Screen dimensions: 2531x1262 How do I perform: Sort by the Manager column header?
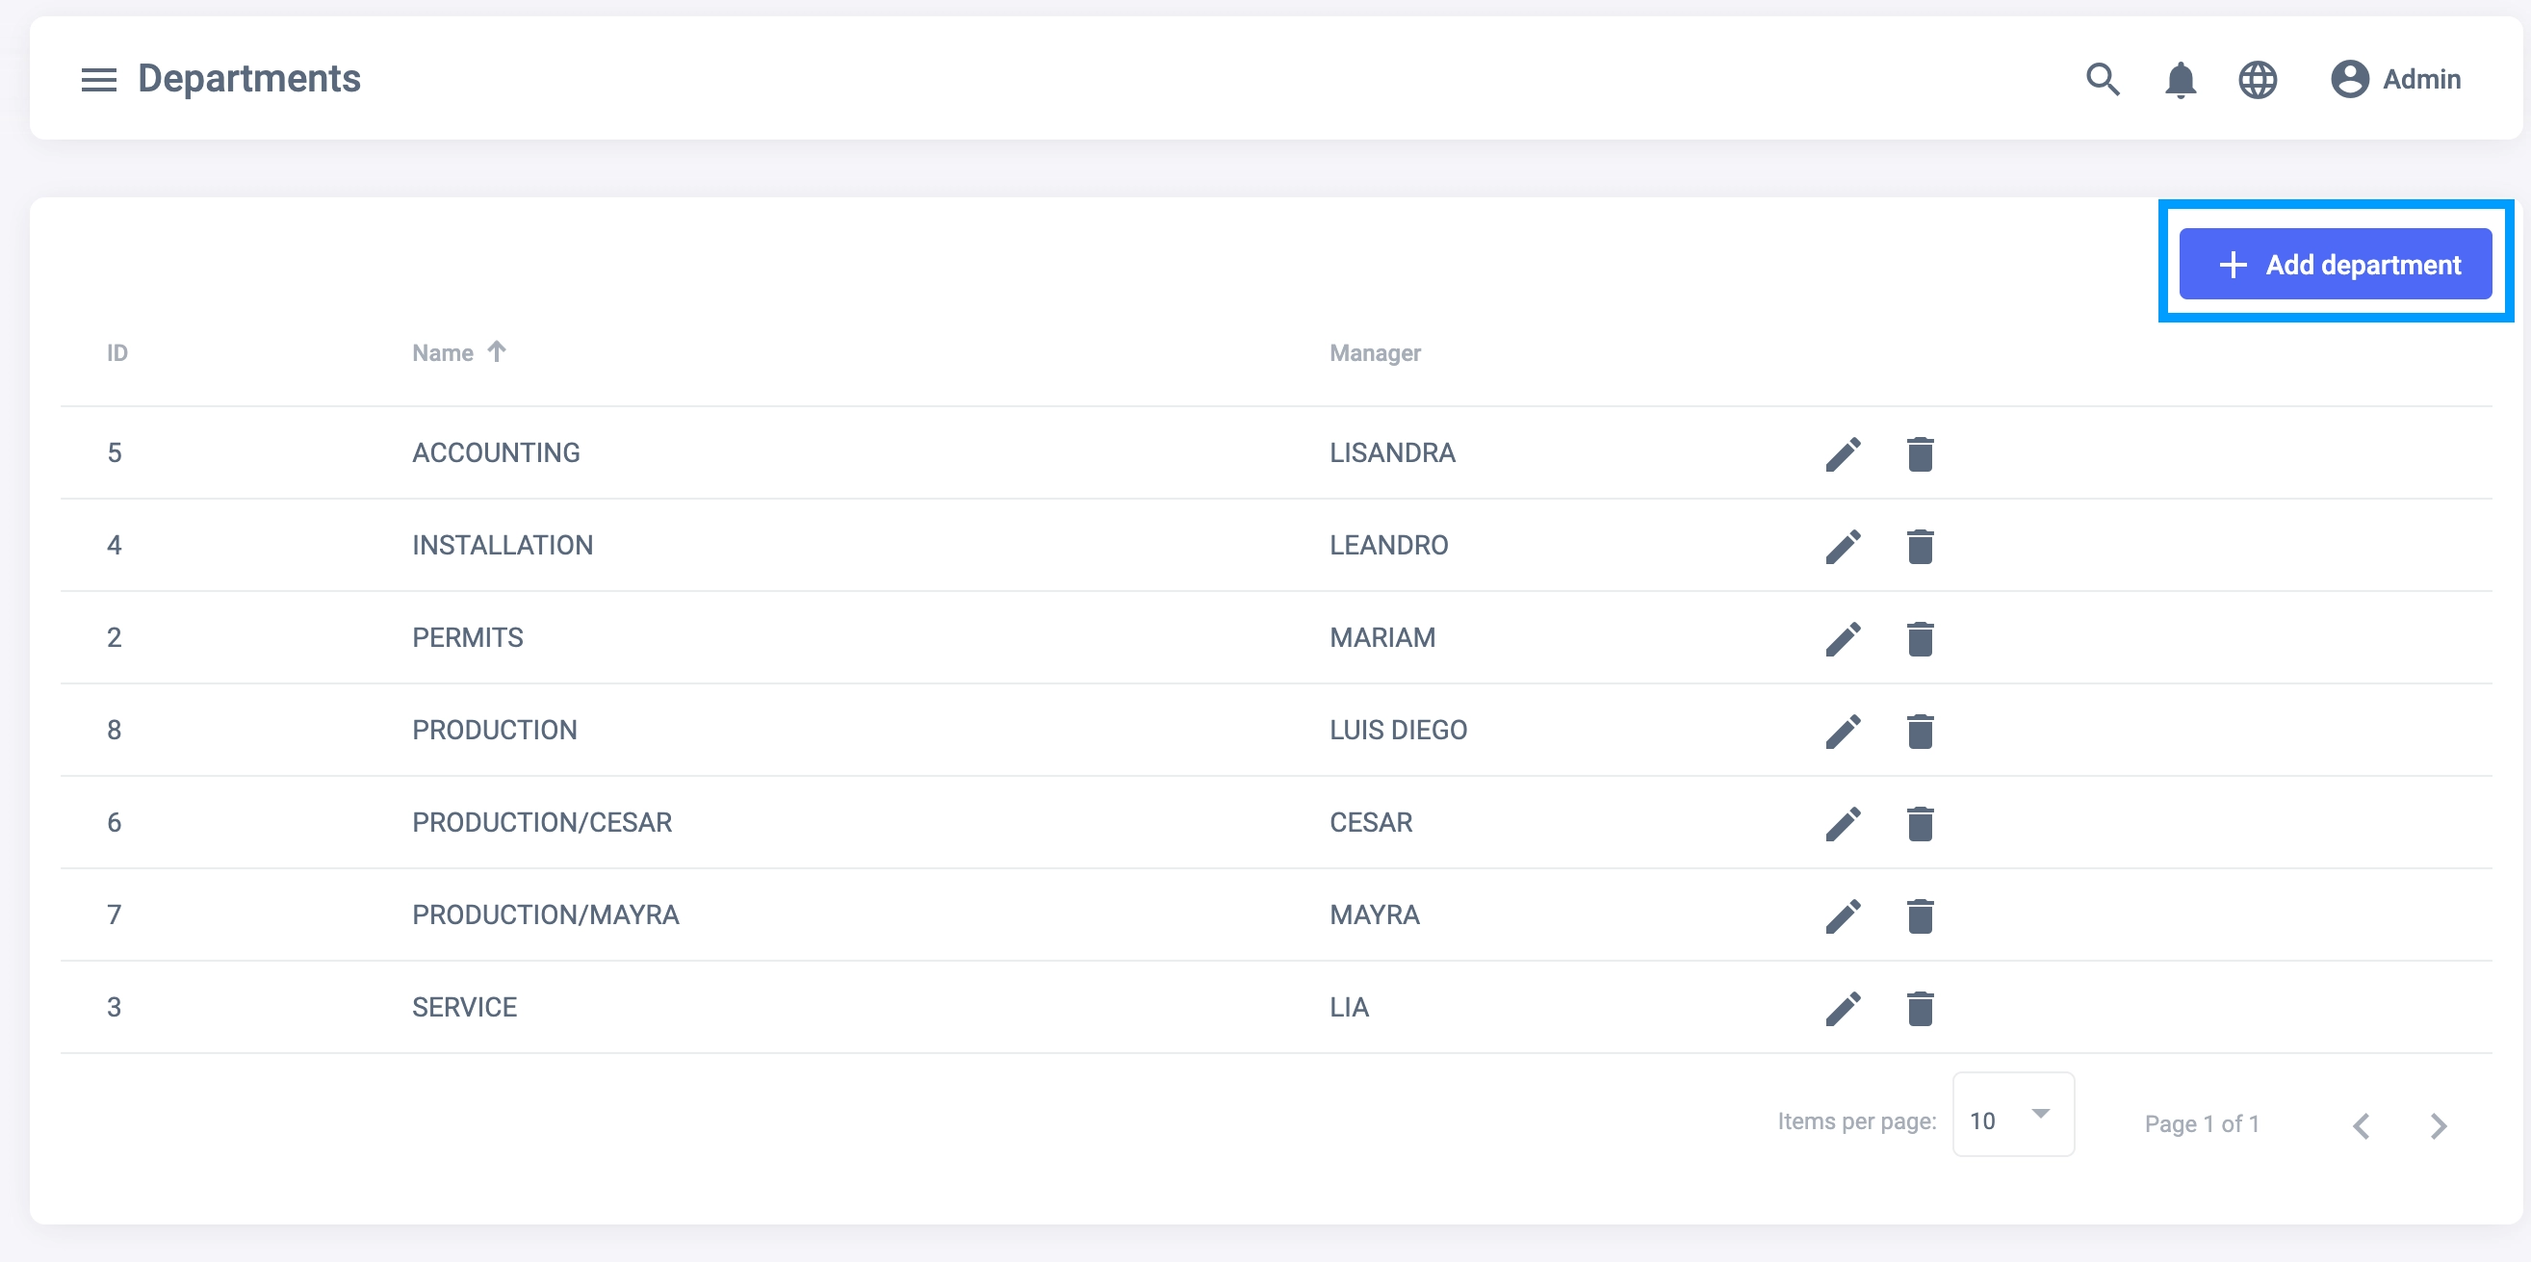click(x=1375, y=352)
